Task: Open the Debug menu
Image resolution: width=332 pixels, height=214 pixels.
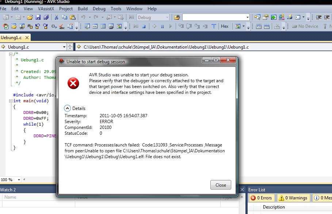Action: [x=99, y=9]
